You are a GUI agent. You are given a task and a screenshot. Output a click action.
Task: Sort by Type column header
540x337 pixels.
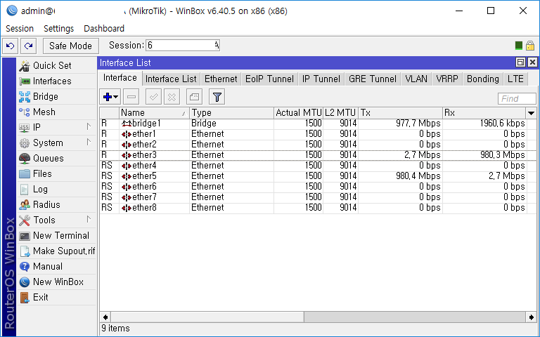232,113
